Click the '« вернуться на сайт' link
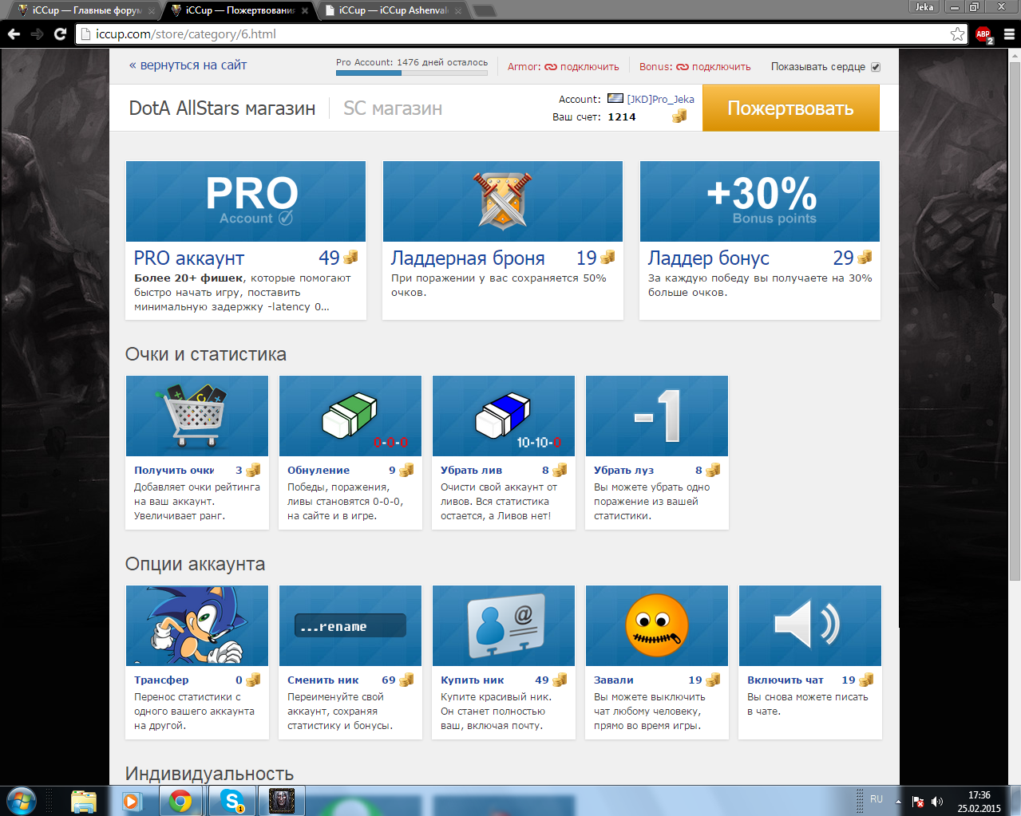1021x816 pixels. tap(188, 65)
